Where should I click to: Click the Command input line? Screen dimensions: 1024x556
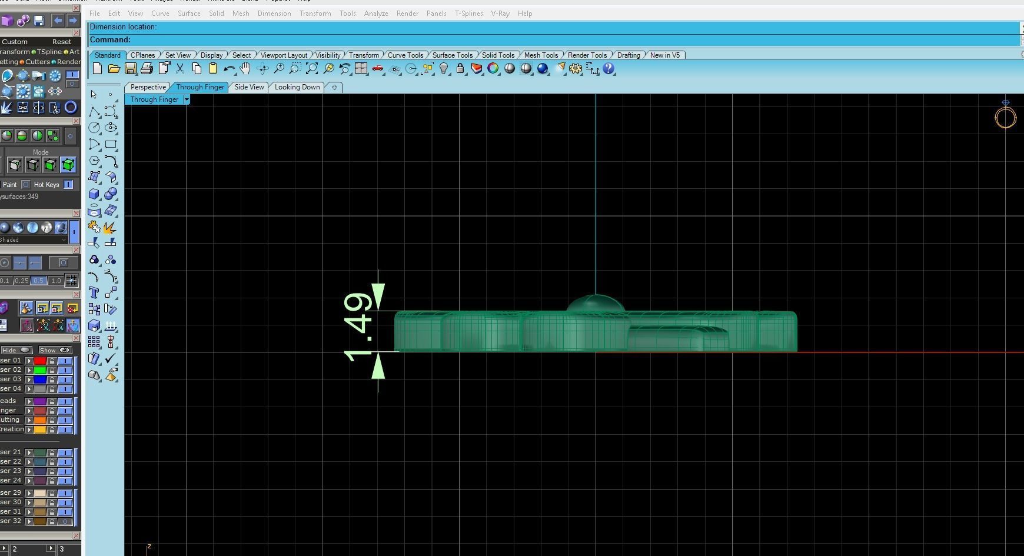[x=553, y=40]
